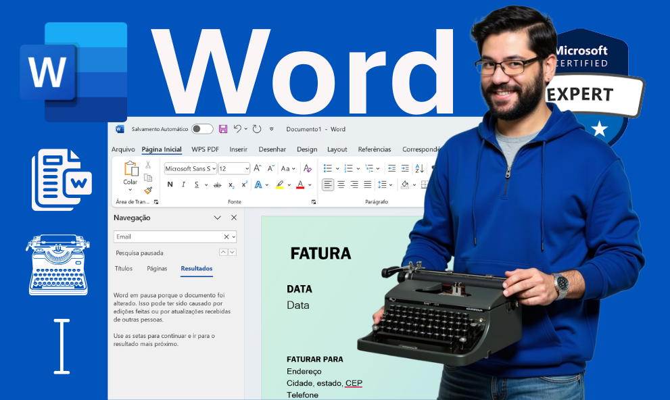Decrease paragraph indent
The height and width of the screenshot is (400, 670).
click(x=391, y=168)
